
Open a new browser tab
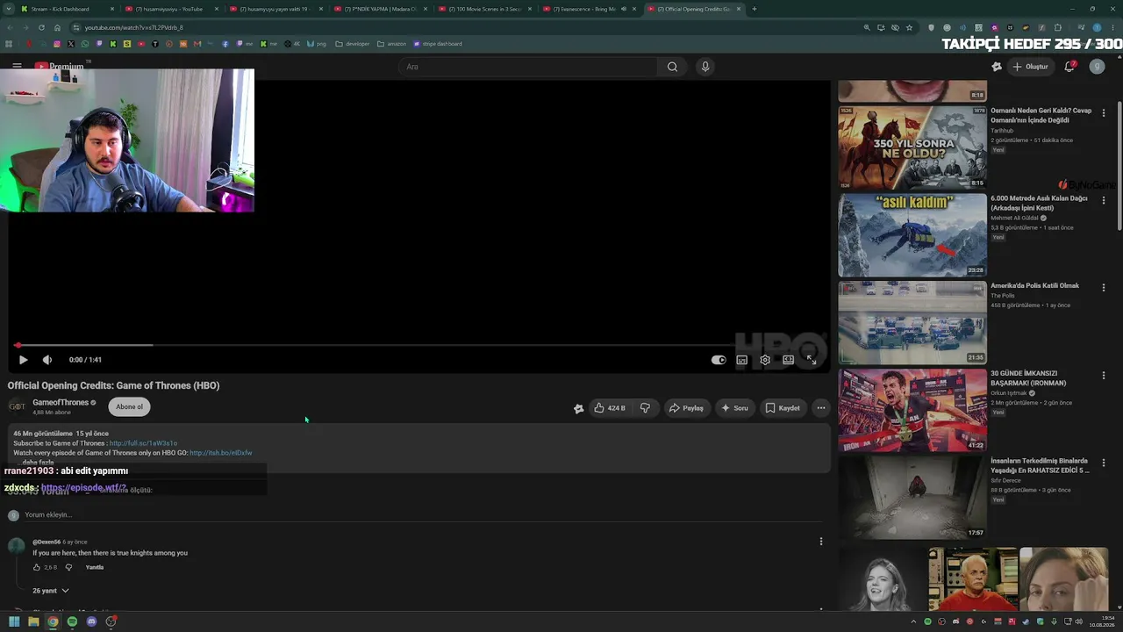pyautogui.click(x=755, y=9)
